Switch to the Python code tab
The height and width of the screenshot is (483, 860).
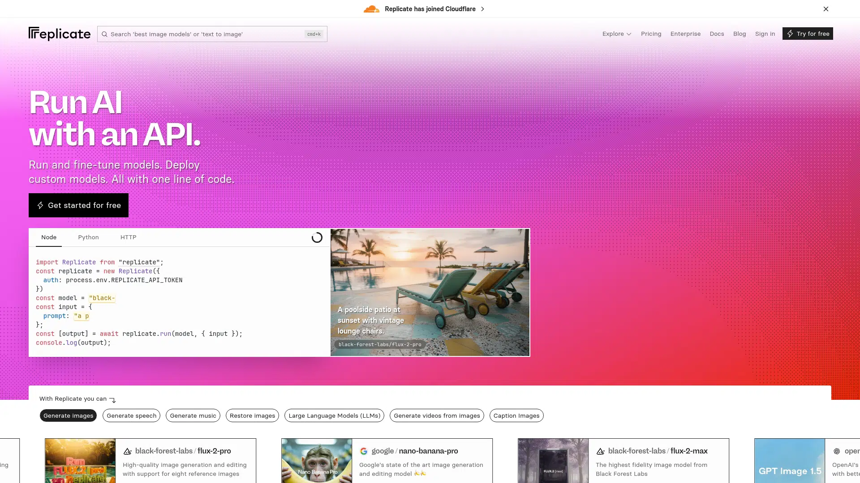tap(88, 237)
